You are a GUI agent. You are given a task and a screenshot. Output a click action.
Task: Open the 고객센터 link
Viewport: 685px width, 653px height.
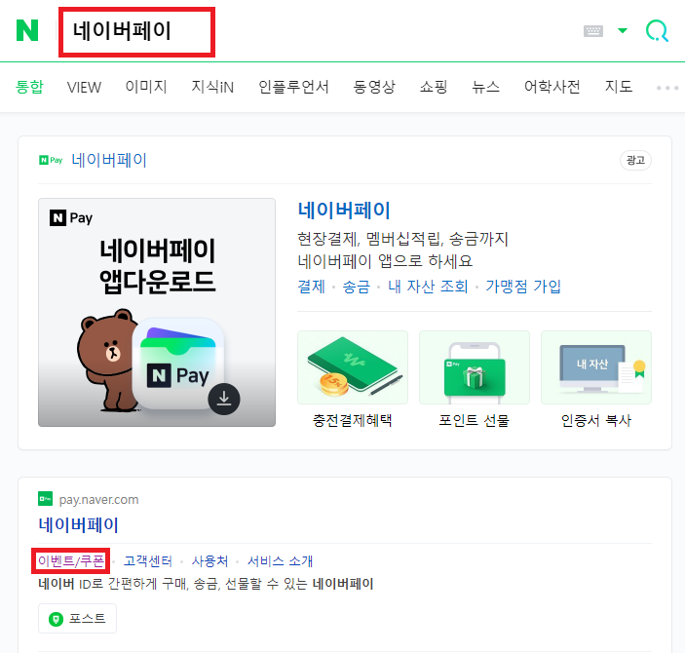[x=148, y=560]
